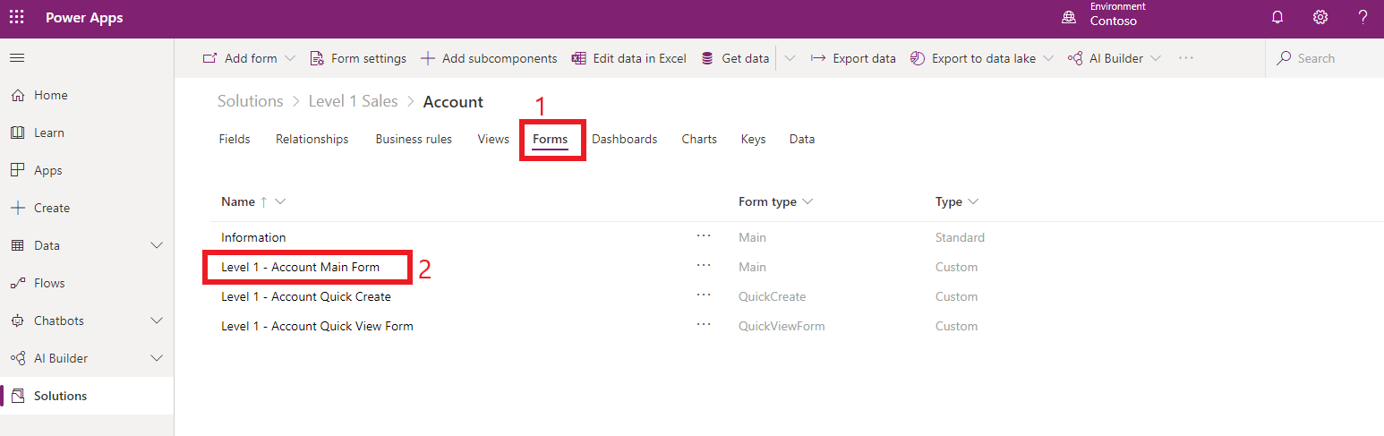Click Edit data in Excel
1384x436 pixels.
(628, 58)
